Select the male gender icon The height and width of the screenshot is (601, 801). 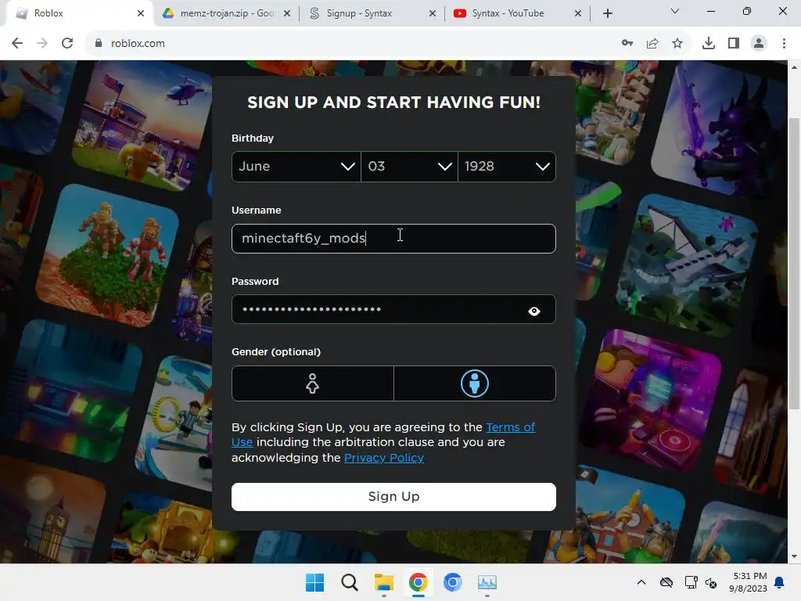[475, 383]
